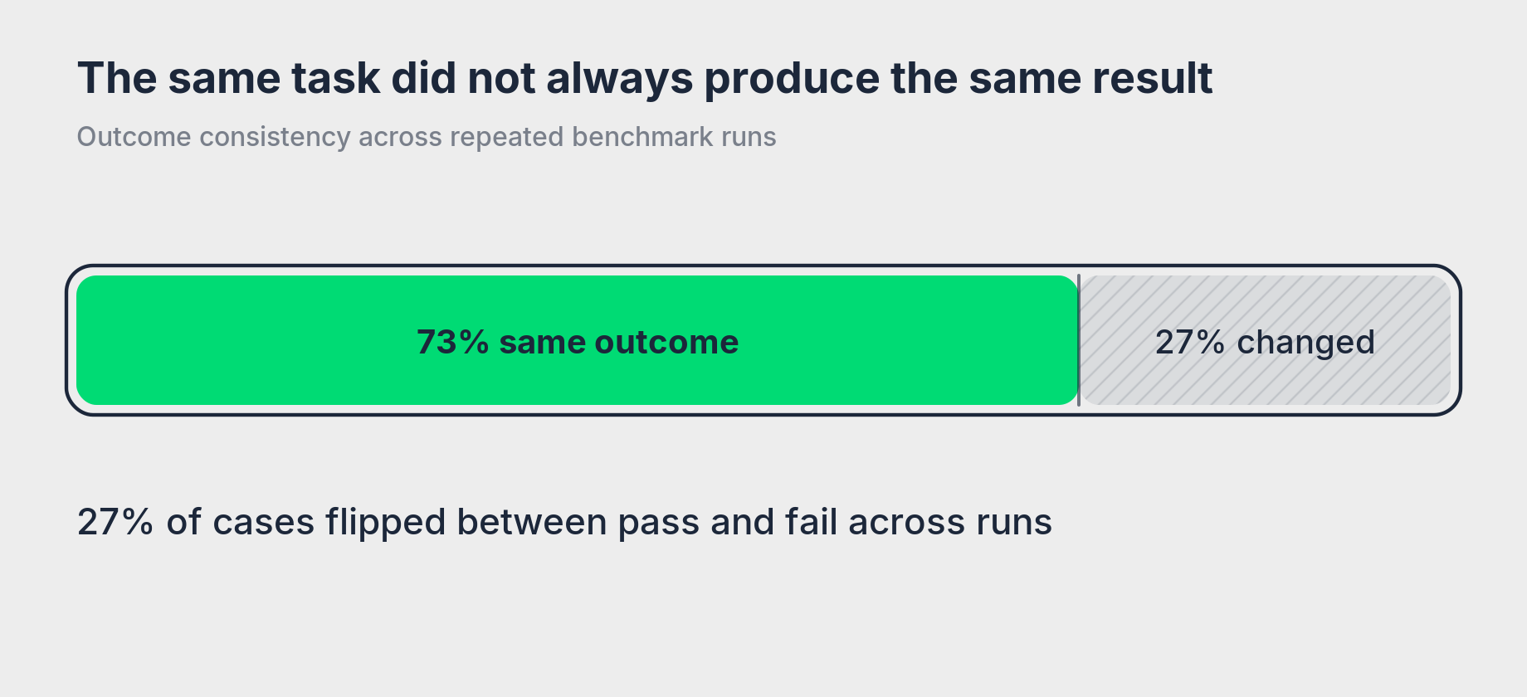Viewport: 1527px width, 697px height.
Task: Select the subtitle 'Outcome consistency across repeated benchmark runs'
Action: point(427,137)
